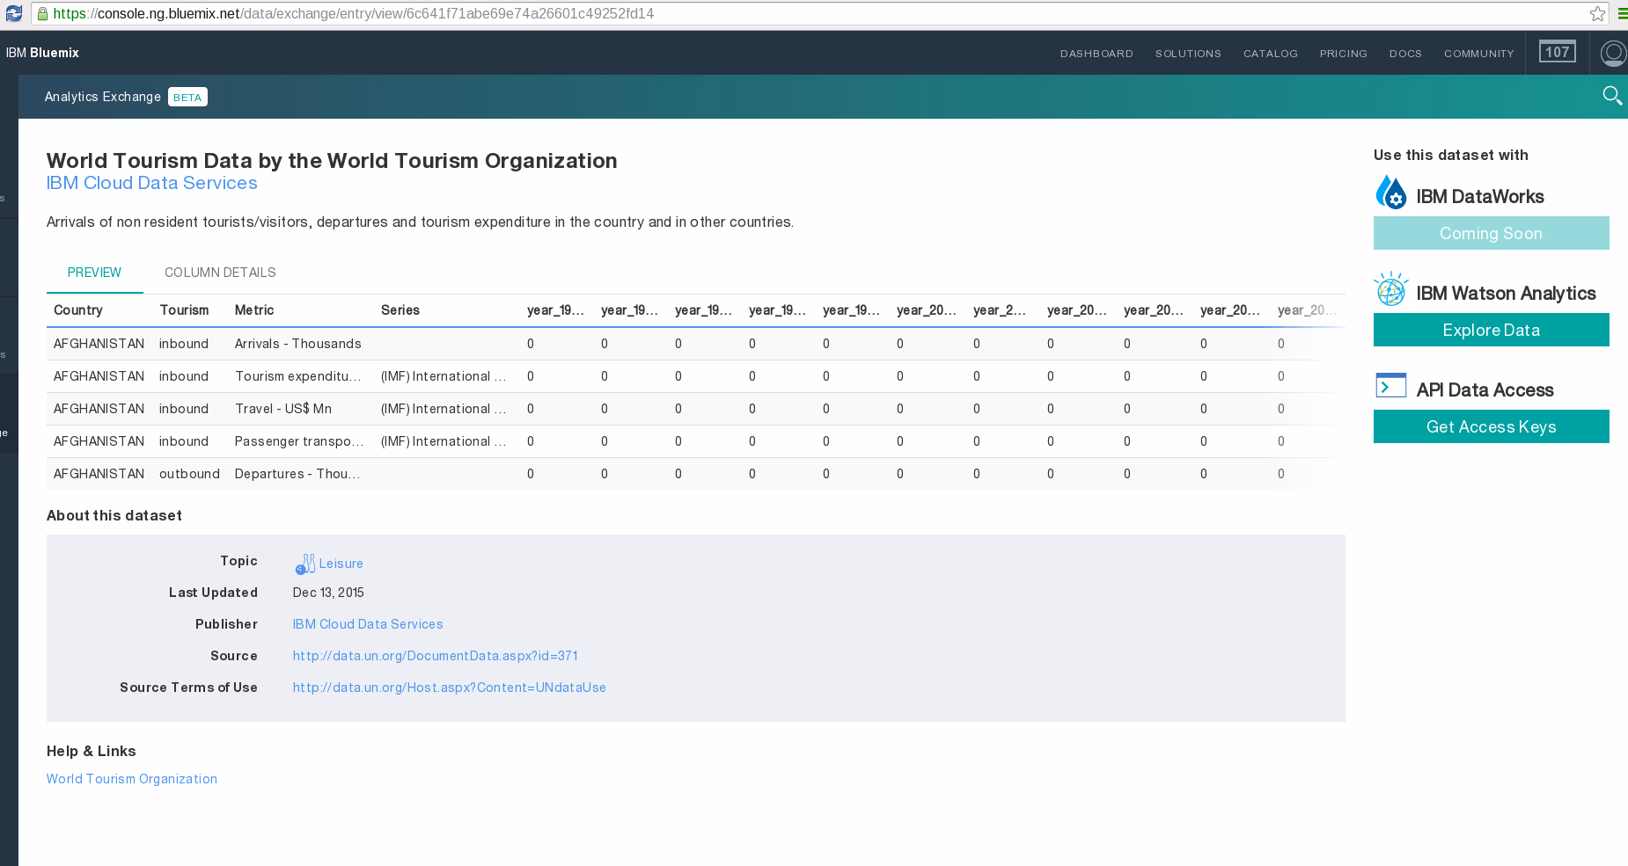Click the API Data Access terminal icon
This screenshot has height=866, width=1628.
(x=1390, y=386)
